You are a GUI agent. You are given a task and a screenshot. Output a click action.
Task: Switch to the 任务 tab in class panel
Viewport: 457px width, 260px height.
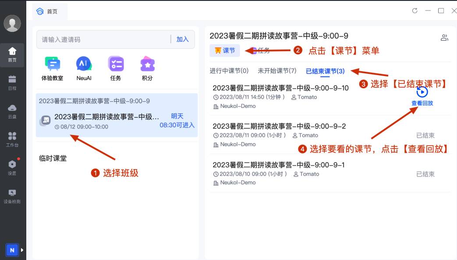[259, 51]
